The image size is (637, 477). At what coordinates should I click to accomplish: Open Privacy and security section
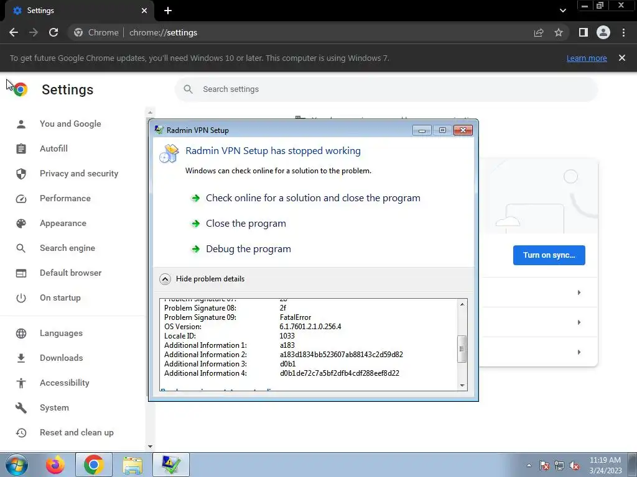point(79,174)
